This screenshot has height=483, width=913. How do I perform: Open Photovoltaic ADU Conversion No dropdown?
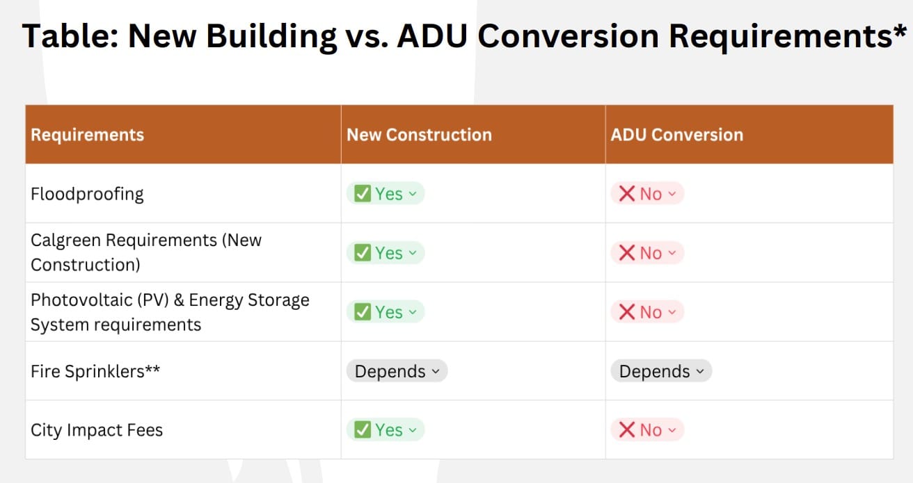[x=647, y=312]
